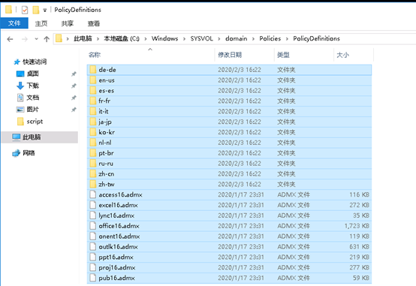This screenshot has height=286, width=416.
Task: Open the script folder in navigation pane
Action: coord(35,122)
